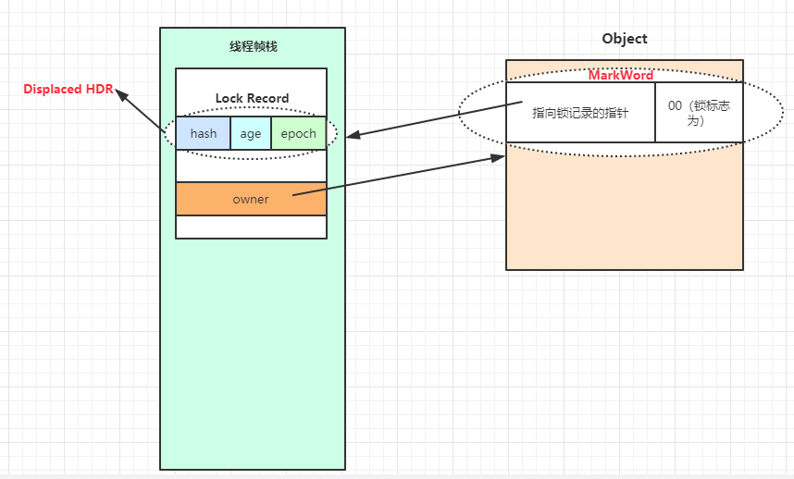Select the Object title label
Image resolution: width=794 pixels, height=479 pixels.
(x=625, y=39)
